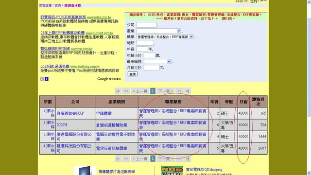
Task: Go to 下一頁 in the top pager
Action: (166, 91)
